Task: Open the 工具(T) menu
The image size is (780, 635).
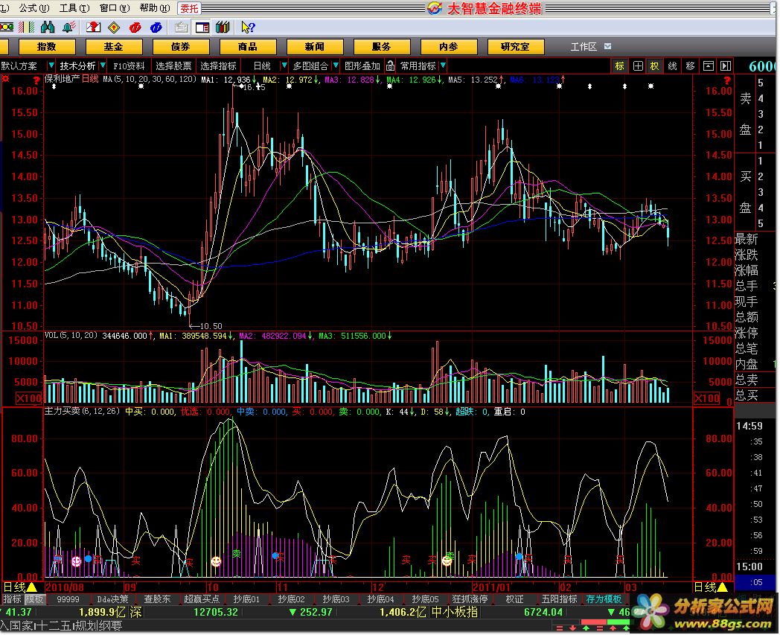Action: click(74, 8)
